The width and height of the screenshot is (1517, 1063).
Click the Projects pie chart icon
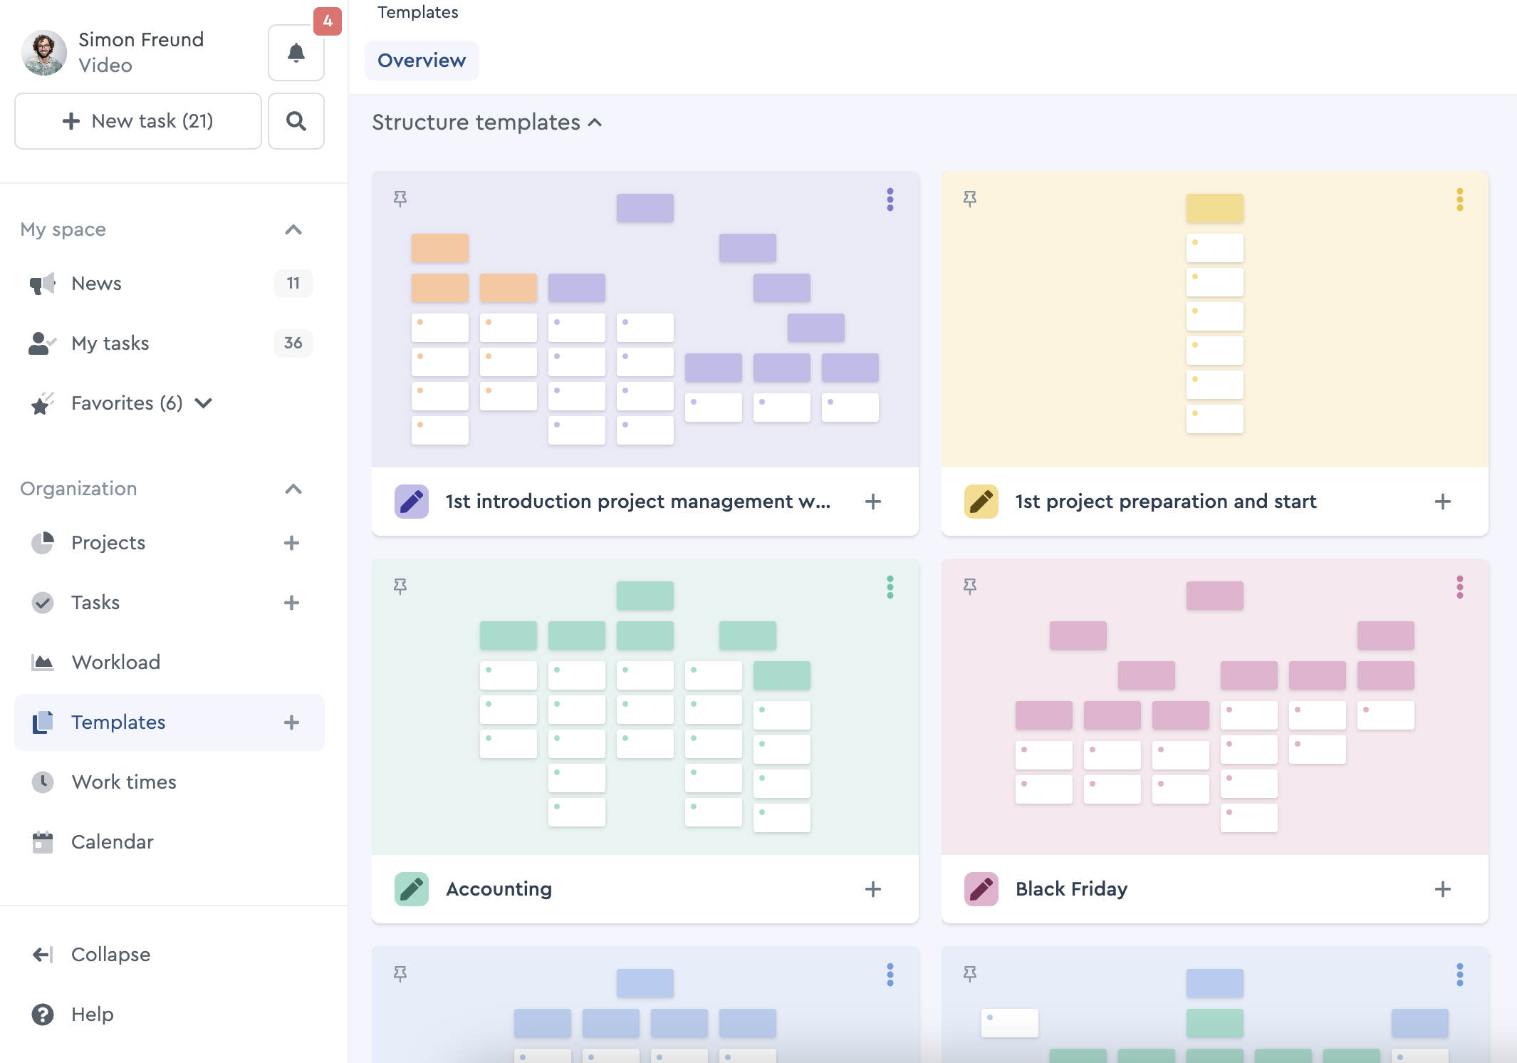tap(43, 543)
